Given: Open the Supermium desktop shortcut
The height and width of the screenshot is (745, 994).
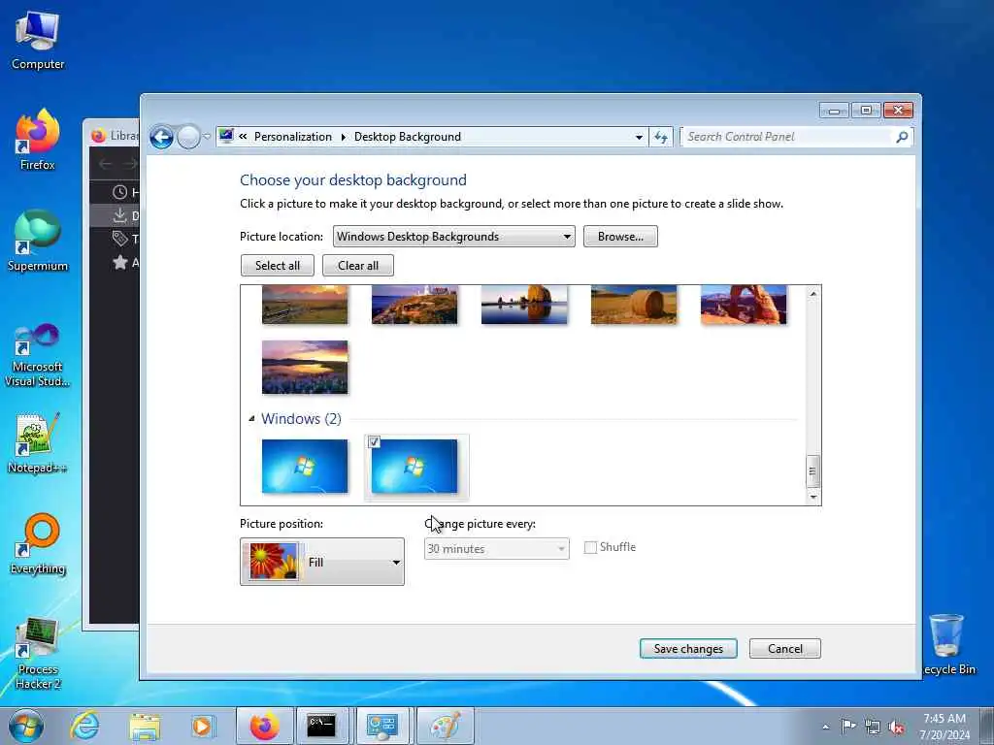Looking at the screenshot, I should pos(38,241).
